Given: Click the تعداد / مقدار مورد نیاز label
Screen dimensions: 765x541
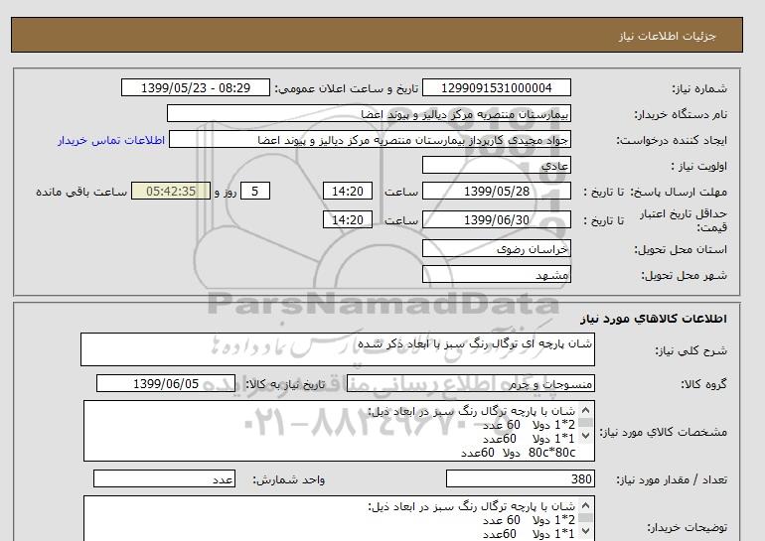Looking at the screenshot, I should [x=672, y=480].
